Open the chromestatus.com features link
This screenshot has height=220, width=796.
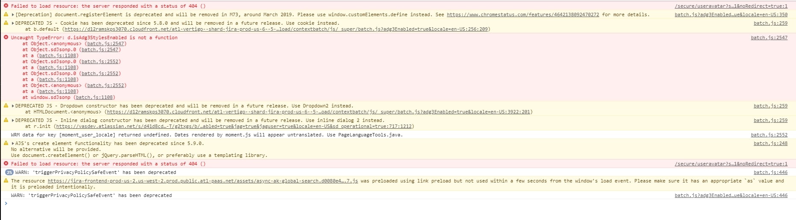[523, 14]
